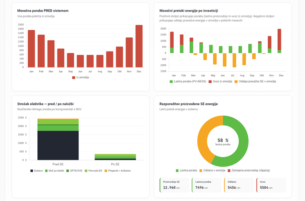The height and width of the screenshot is (201, 305).
Task: Select light green Prevzeta EE segment in Pred SE
Action: 58,121
